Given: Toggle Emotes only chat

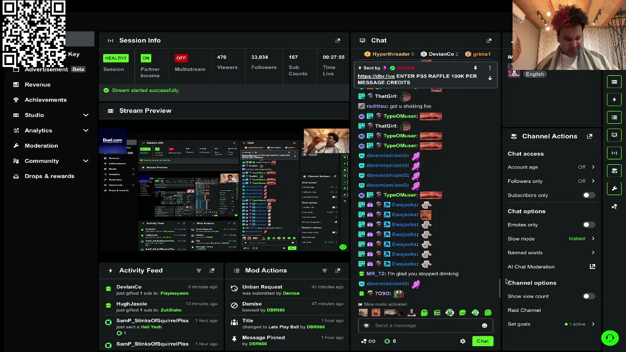Looking at the screenshot, I should click(x=588, y=225).
